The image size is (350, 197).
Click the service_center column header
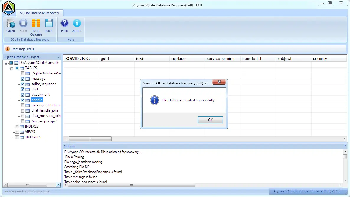pos(223,58)
